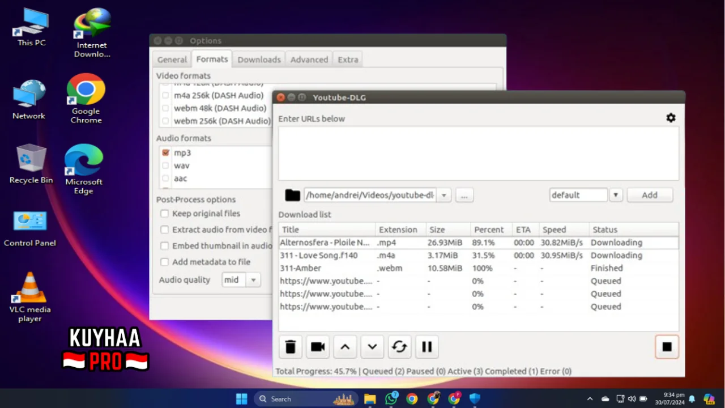Open Network desktop icon
This screenshot has height=408, width=725.
(x=29, y=100)
